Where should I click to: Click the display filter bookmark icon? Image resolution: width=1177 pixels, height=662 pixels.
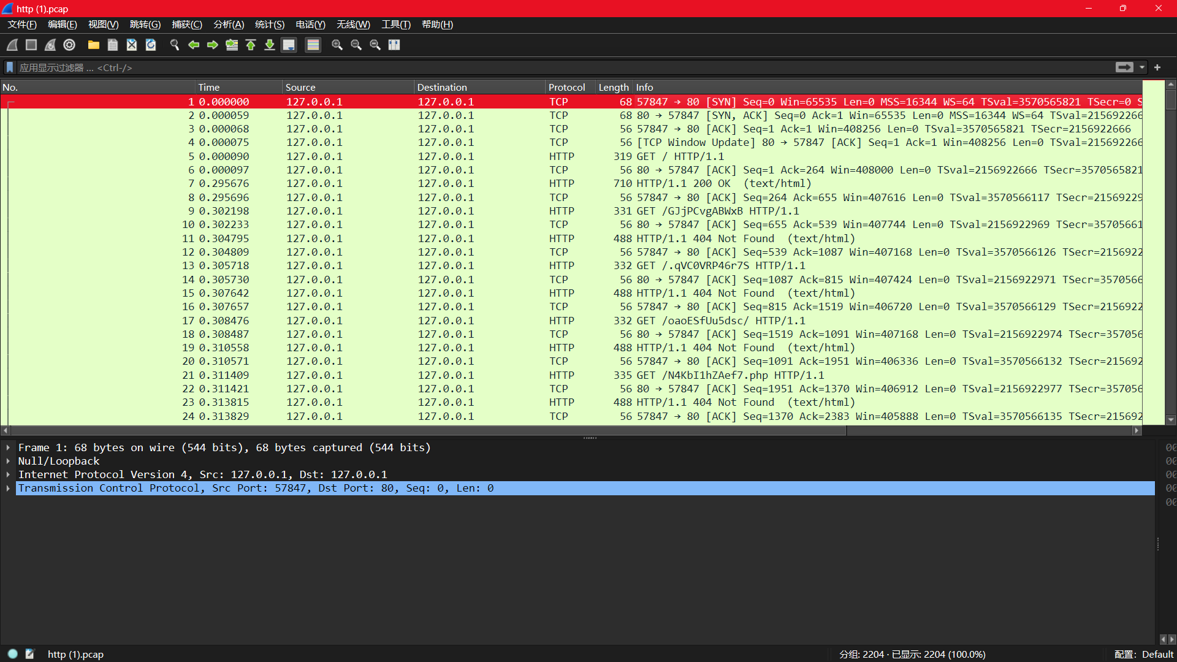pos(10,67)
